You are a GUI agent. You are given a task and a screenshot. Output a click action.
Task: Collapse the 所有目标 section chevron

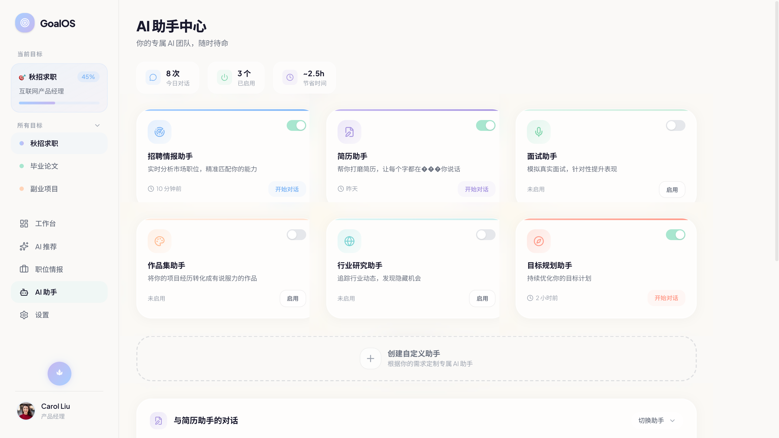click(97, 125)
